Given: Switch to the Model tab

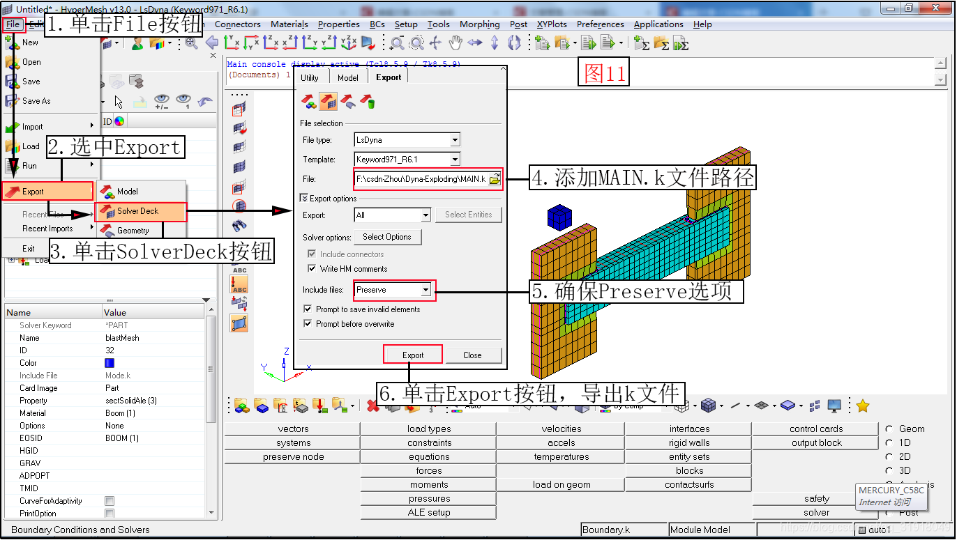Looking at the screenshot, I should point(348,78).
